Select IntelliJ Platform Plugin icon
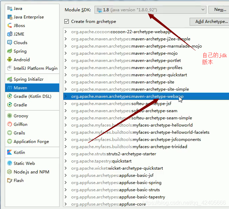229x209 pixels. (x=10, y=68)
